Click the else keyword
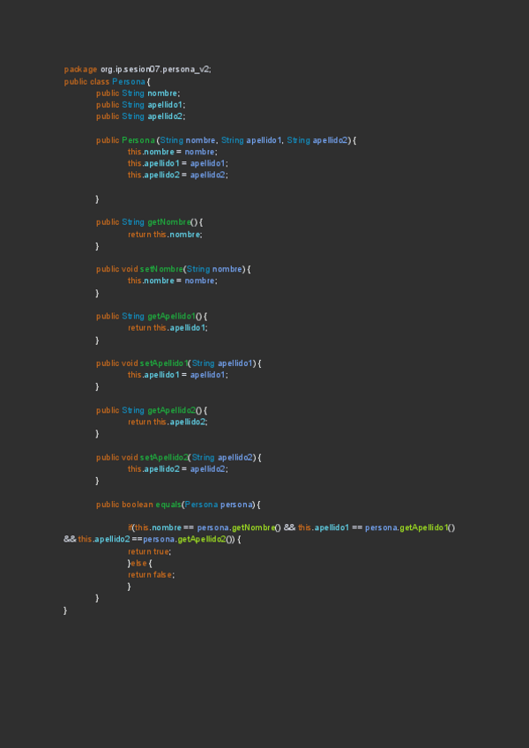This screenshot has width=529, height=748. pyautogui.click(x=139, y=563)
